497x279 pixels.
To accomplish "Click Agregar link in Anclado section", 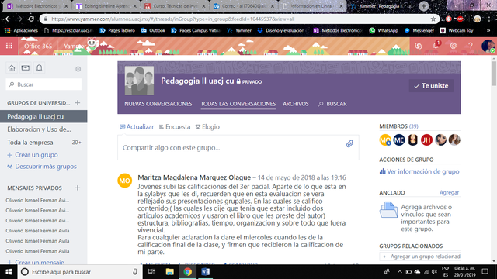I will (449, 192).
